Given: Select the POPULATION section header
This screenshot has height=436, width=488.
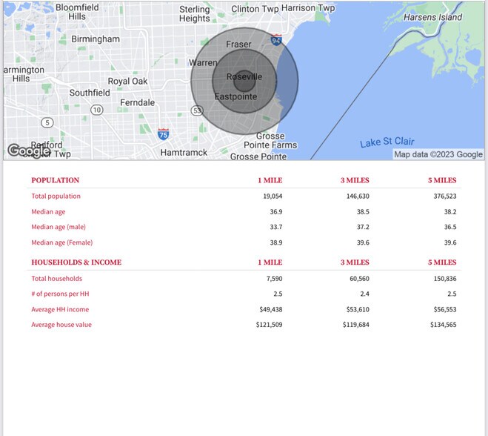Looking at the screenshot, I should [x=56, y=180].
